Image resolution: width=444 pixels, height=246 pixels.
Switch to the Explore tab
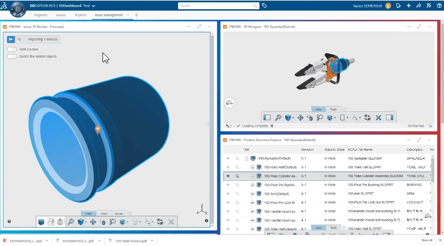point(80,15)
